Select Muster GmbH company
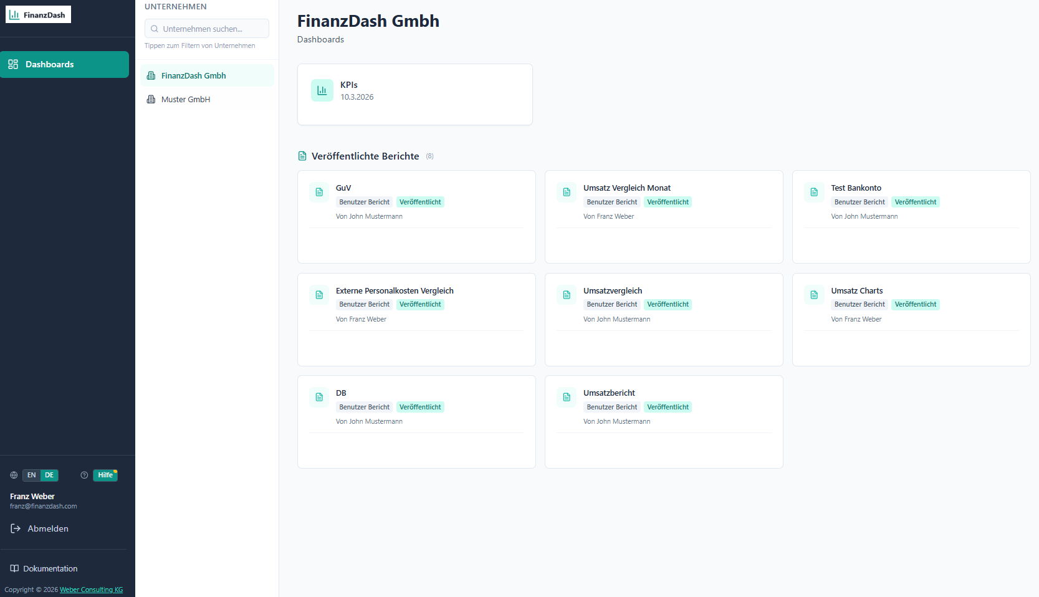1039x597 pixels. pos(207,99)
